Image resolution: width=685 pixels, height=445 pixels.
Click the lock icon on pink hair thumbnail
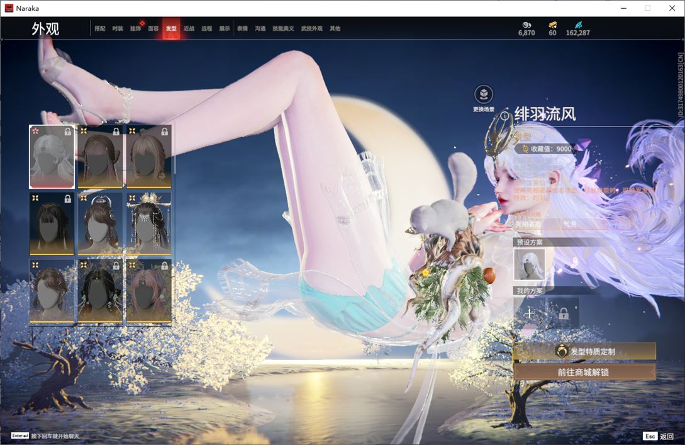pyautogui.click(x=165, y=266)
